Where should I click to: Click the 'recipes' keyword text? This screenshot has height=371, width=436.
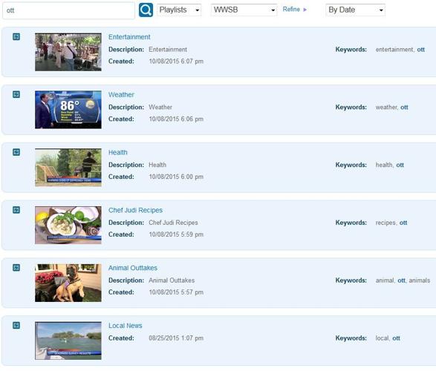[x=385, y=223]
